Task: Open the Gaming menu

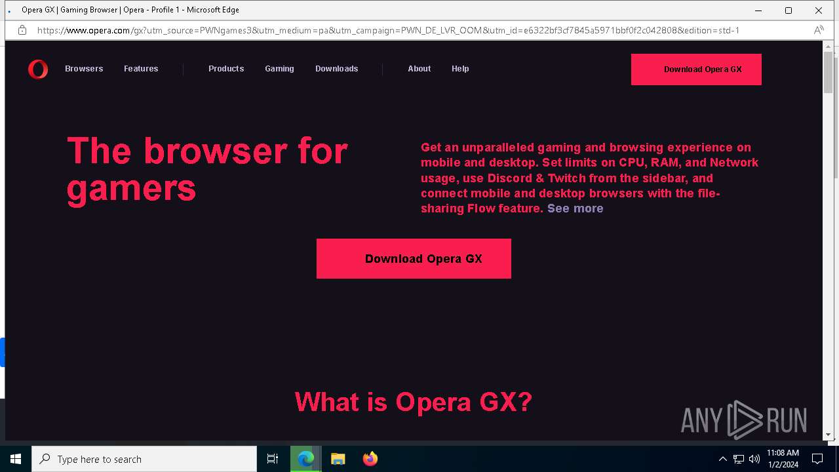Action: click(x=279, y=69)
